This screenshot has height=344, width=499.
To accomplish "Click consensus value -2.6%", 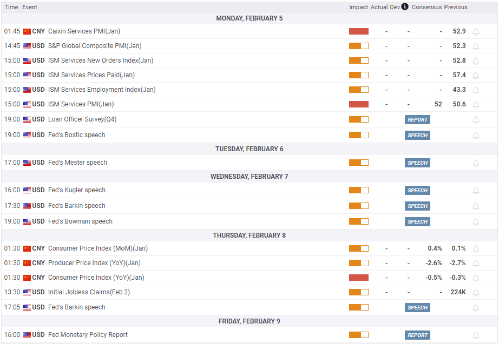I will [434, 263].
